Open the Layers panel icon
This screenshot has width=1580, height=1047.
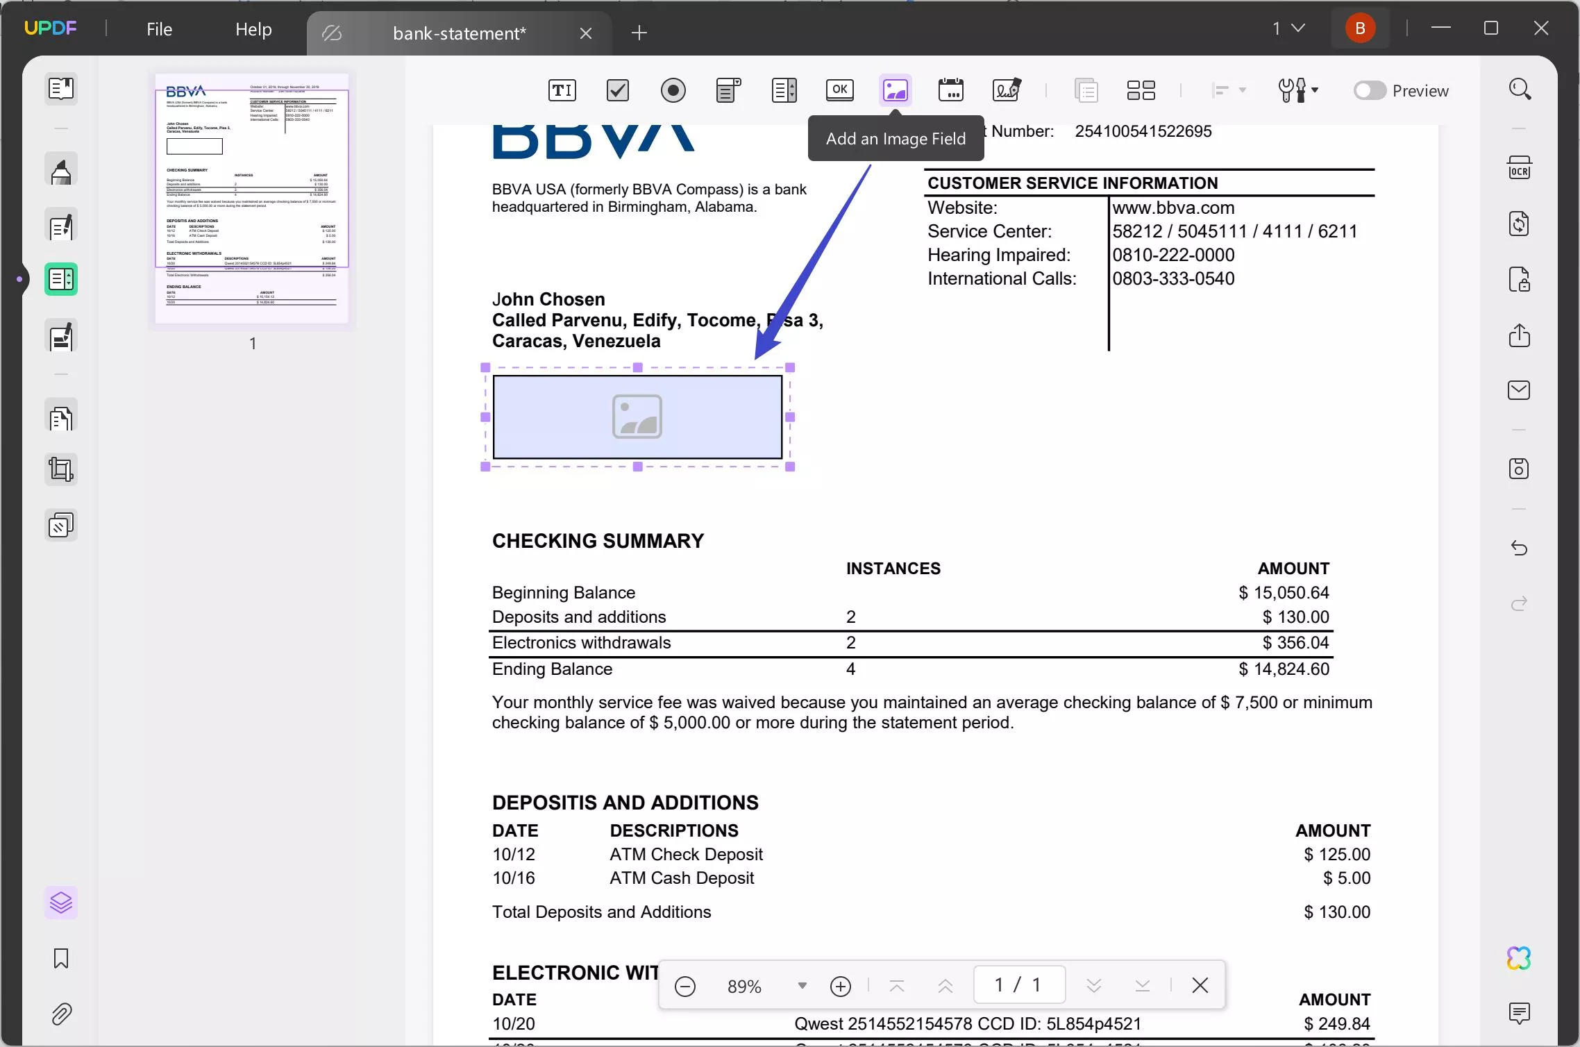pos(61,903)
